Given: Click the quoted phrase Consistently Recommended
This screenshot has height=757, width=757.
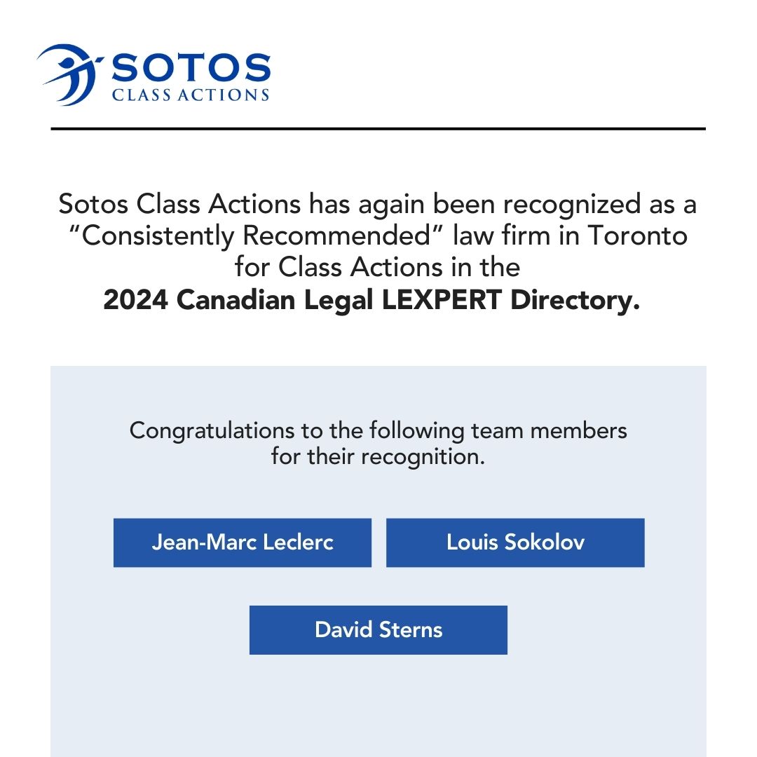Looking at the screenshot, I should click(x=256, y=236).
